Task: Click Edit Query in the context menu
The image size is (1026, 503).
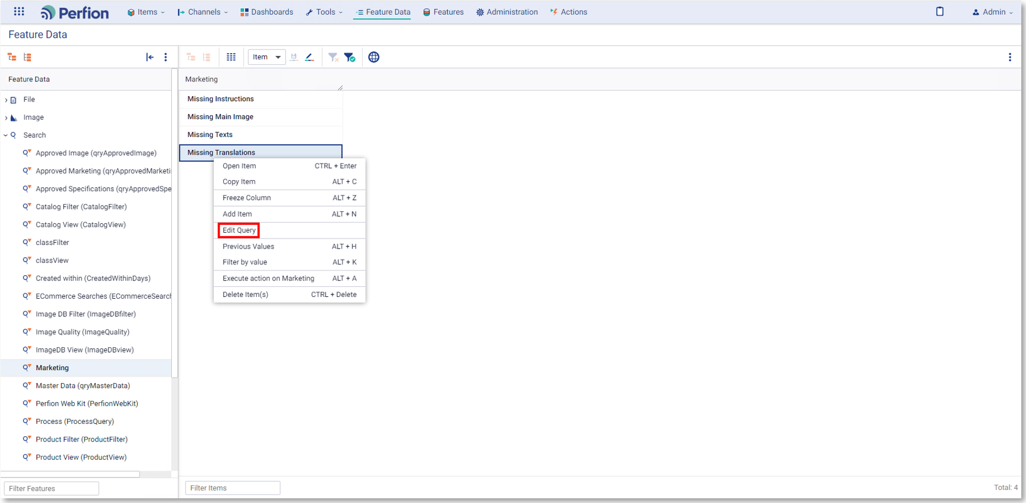Action: pyautogui.click(x=289, y=230)
